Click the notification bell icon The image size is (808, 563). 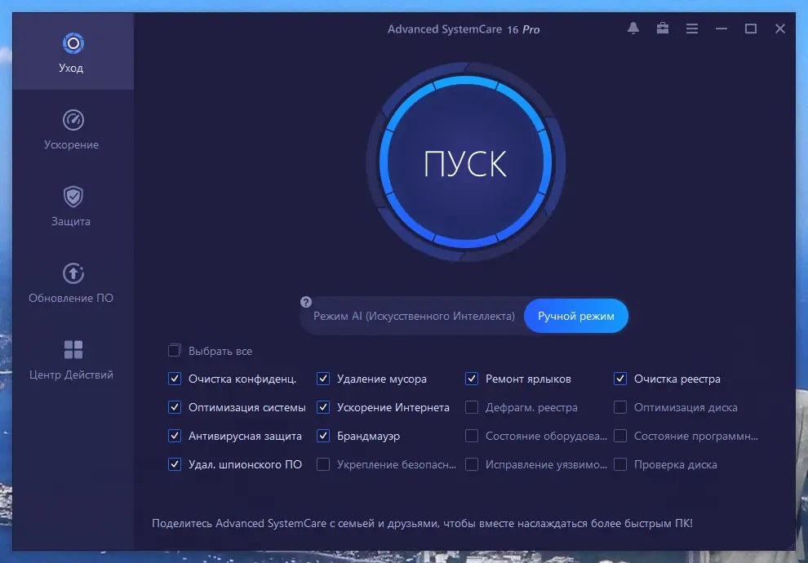pos(633,28)
